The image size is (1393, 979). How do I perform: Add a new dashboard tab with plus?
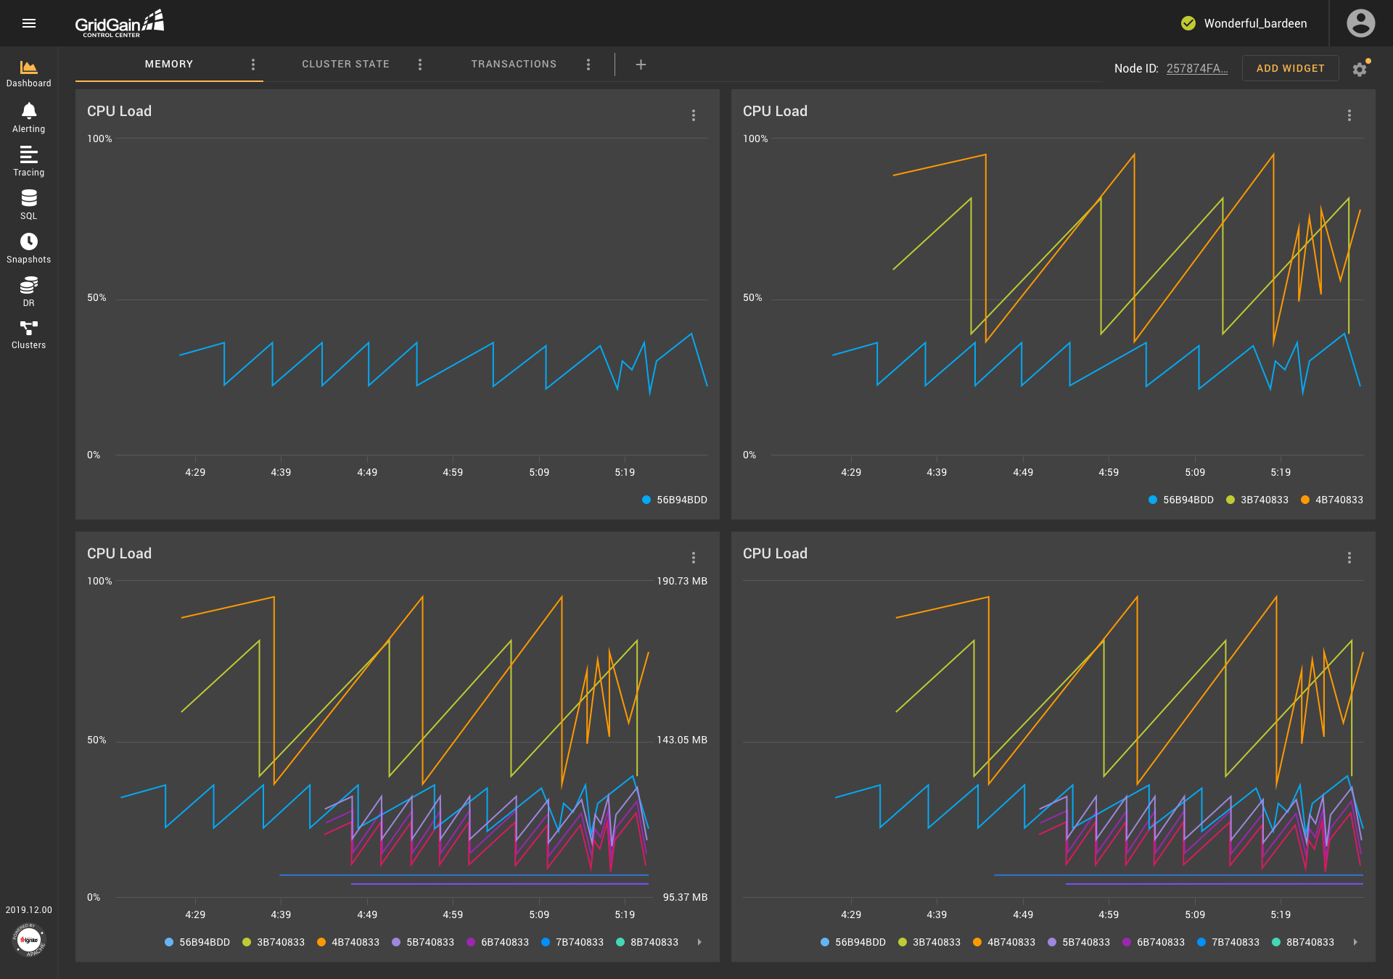[641, 65]
